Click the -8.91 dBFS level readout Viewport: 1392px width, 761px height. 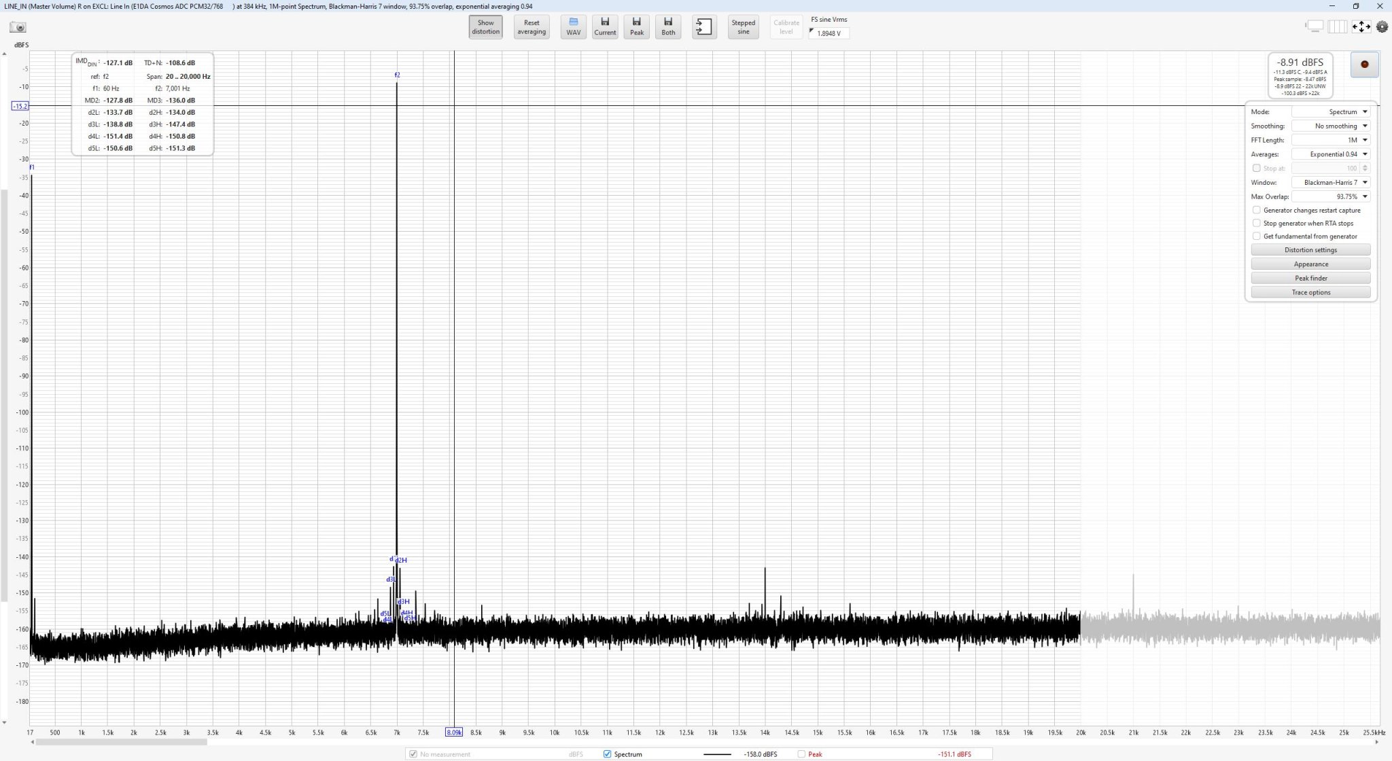click(x=1300, y=63)
